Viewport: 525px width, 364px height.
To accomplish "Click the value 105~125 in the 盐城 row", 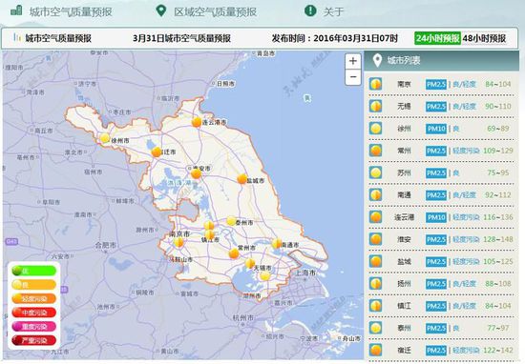I will click(498, 261).
